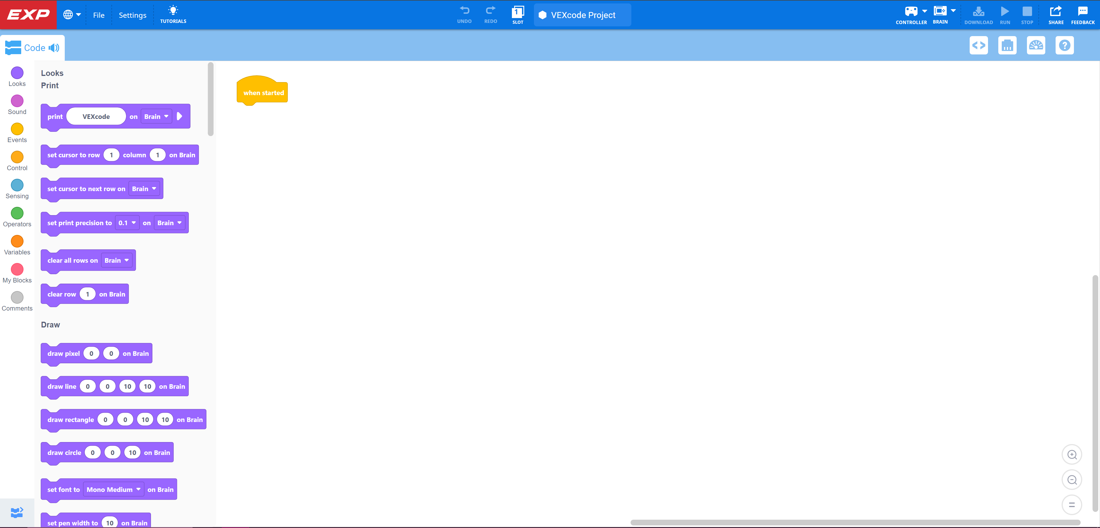Open the Slot selector icon
The height and width of the screenshot is (528, 1100).
coord(518,13)
